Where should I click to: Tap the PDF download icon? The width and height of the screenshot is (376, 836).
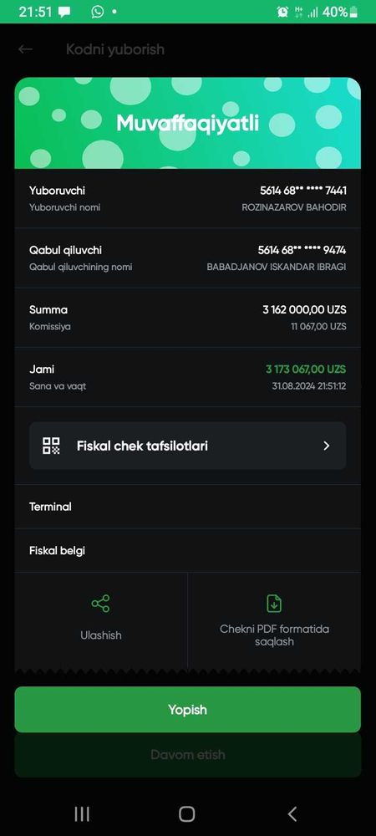(274, 604)
